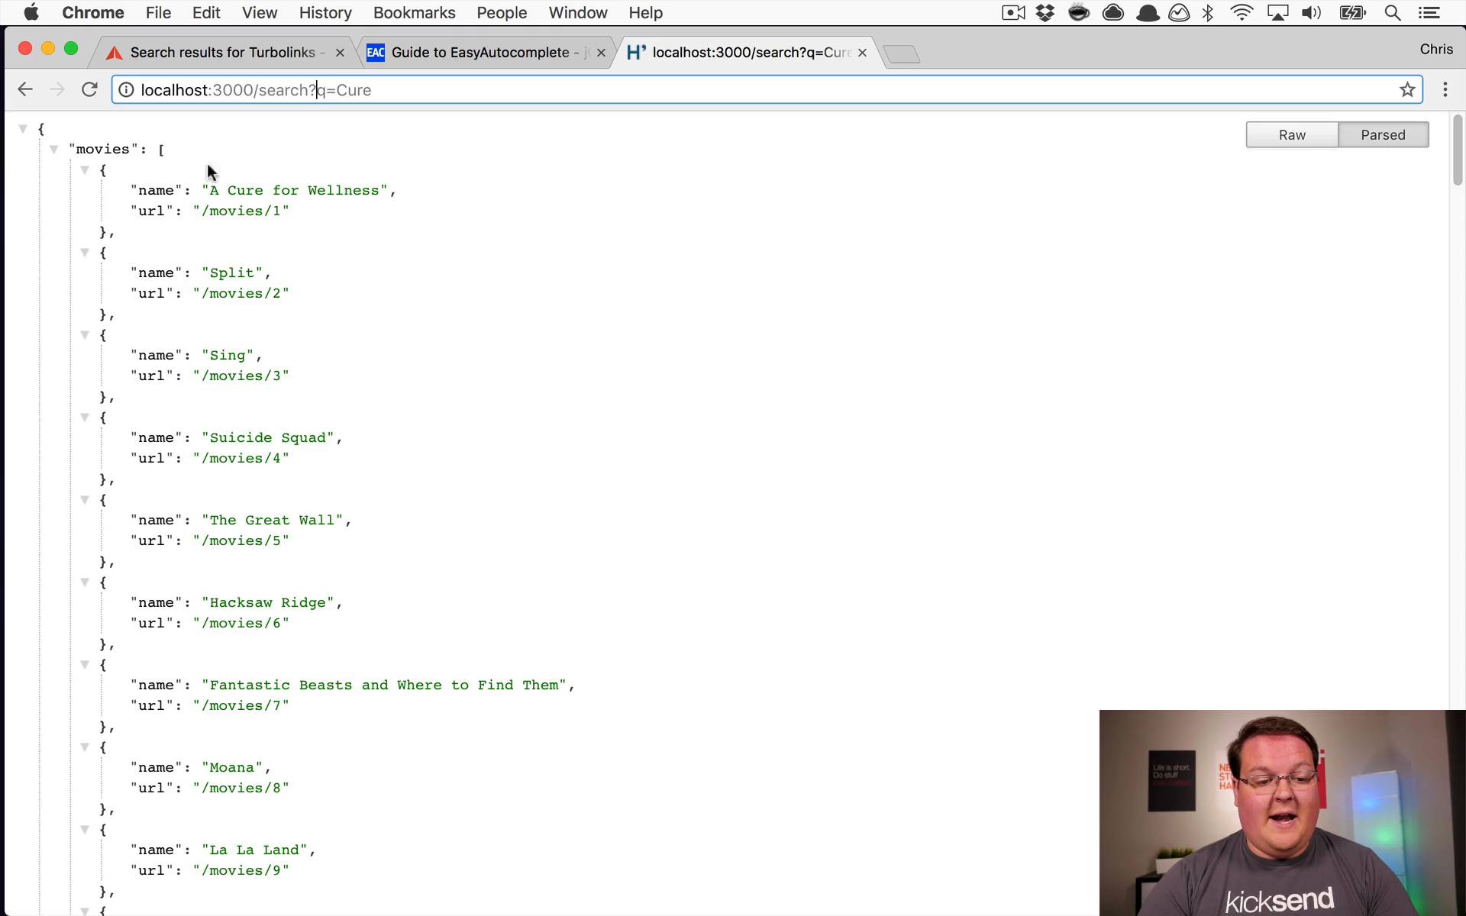1466x916 pixels.
Task: Click the webcam video overlay
Action: [x=1283, y=813]
